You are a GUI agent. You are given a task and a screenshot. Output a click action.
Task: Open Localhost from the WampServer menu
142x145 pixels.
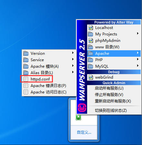point(114,28)
